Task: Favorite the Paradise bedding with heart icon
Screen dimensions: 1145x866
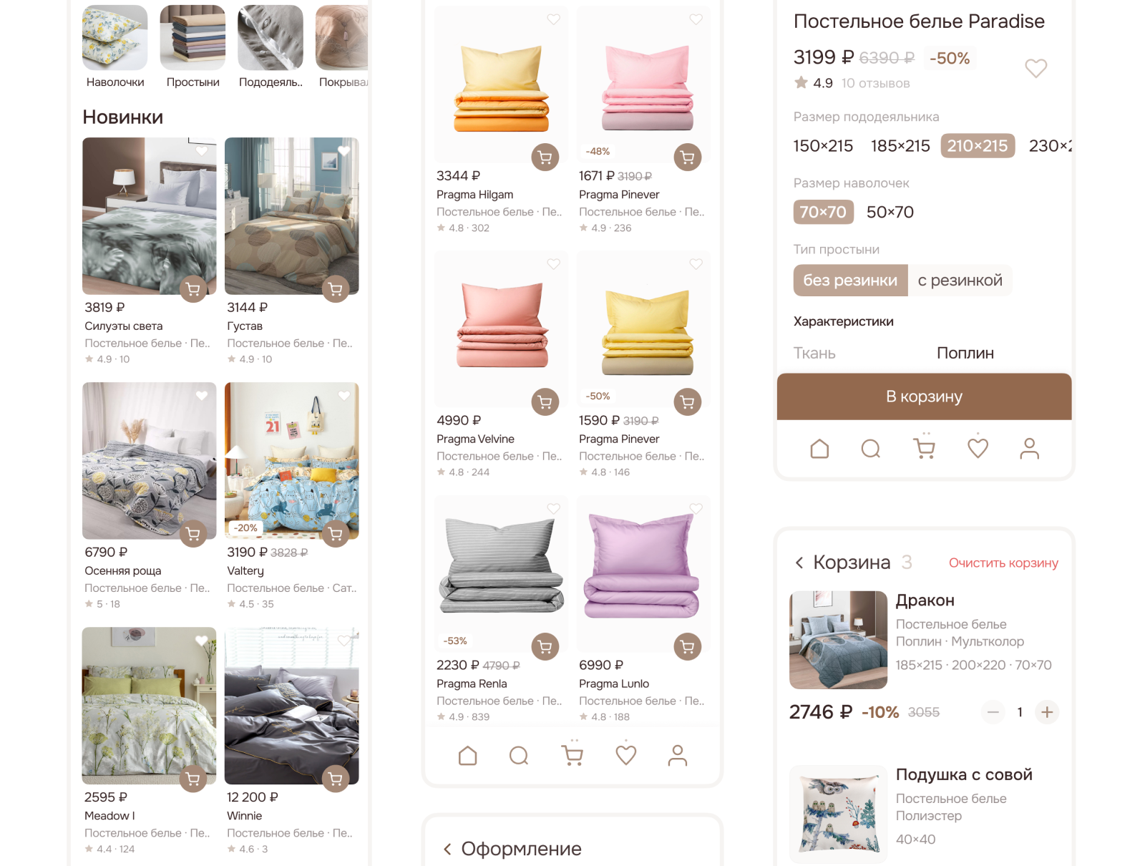Action: 1036,68
